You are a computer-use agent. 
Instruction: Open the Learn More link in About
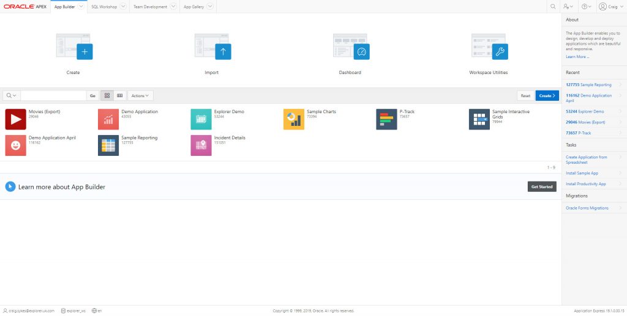[x=577, y=57]
